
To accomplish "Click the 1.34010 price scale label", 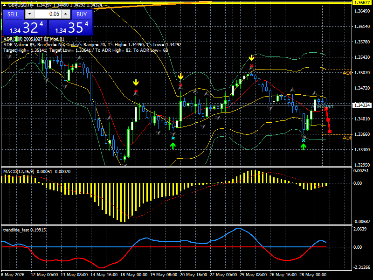I will click(362, 119).
